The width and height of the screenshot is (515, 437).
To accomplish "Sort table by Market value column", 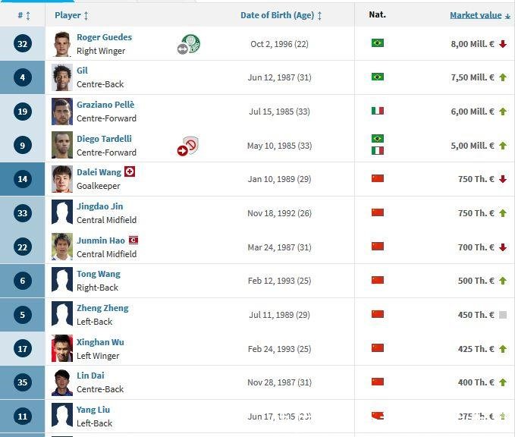I will 476,15.
